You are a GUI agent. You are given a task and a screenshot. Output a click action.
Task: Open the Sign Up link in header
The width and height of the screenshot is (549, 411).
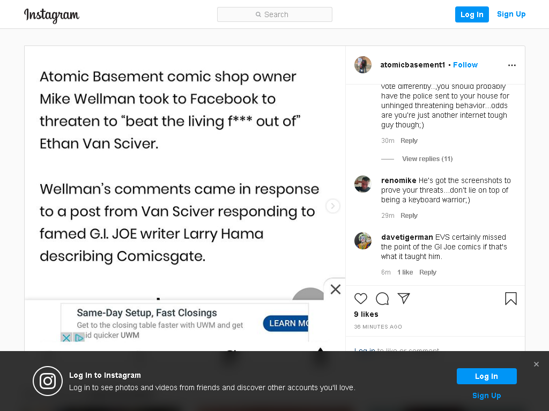point(511,14)
